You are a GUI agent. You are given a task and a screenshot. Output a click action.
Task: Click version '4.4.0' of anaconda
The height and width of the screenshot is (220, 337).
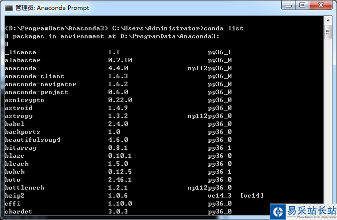pos(118,68)
